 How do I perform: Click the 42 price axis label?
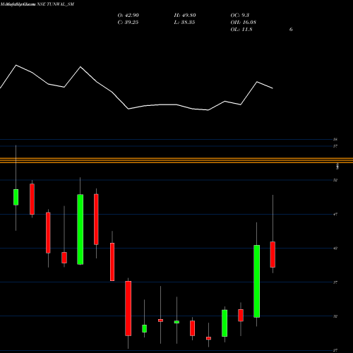[x=335, y=248]
